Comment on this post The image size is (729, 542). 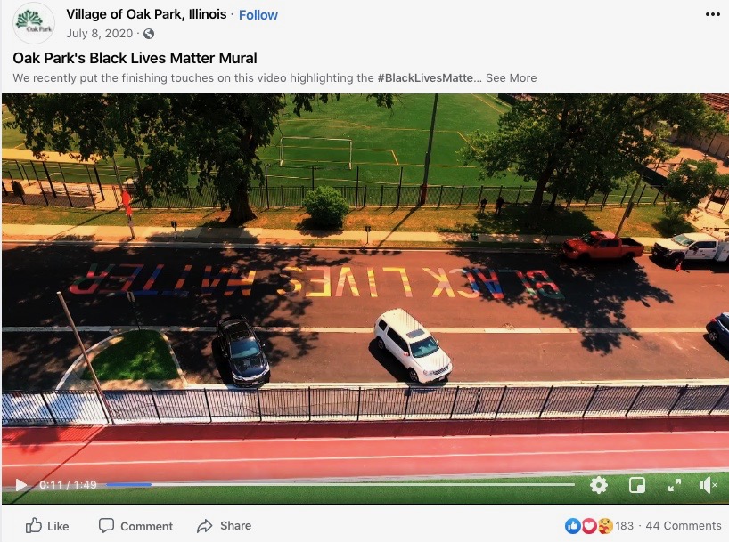135,526
